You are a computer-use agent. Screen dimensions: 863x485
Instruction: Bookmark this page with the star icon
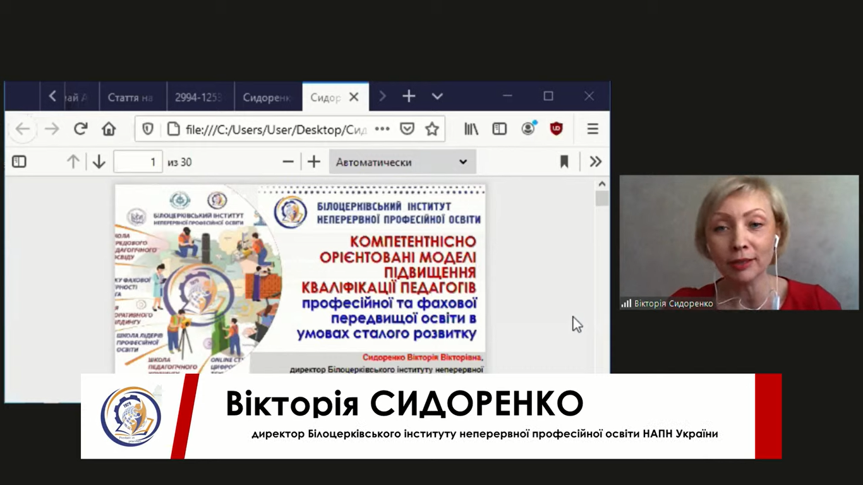tap(431, 129)
